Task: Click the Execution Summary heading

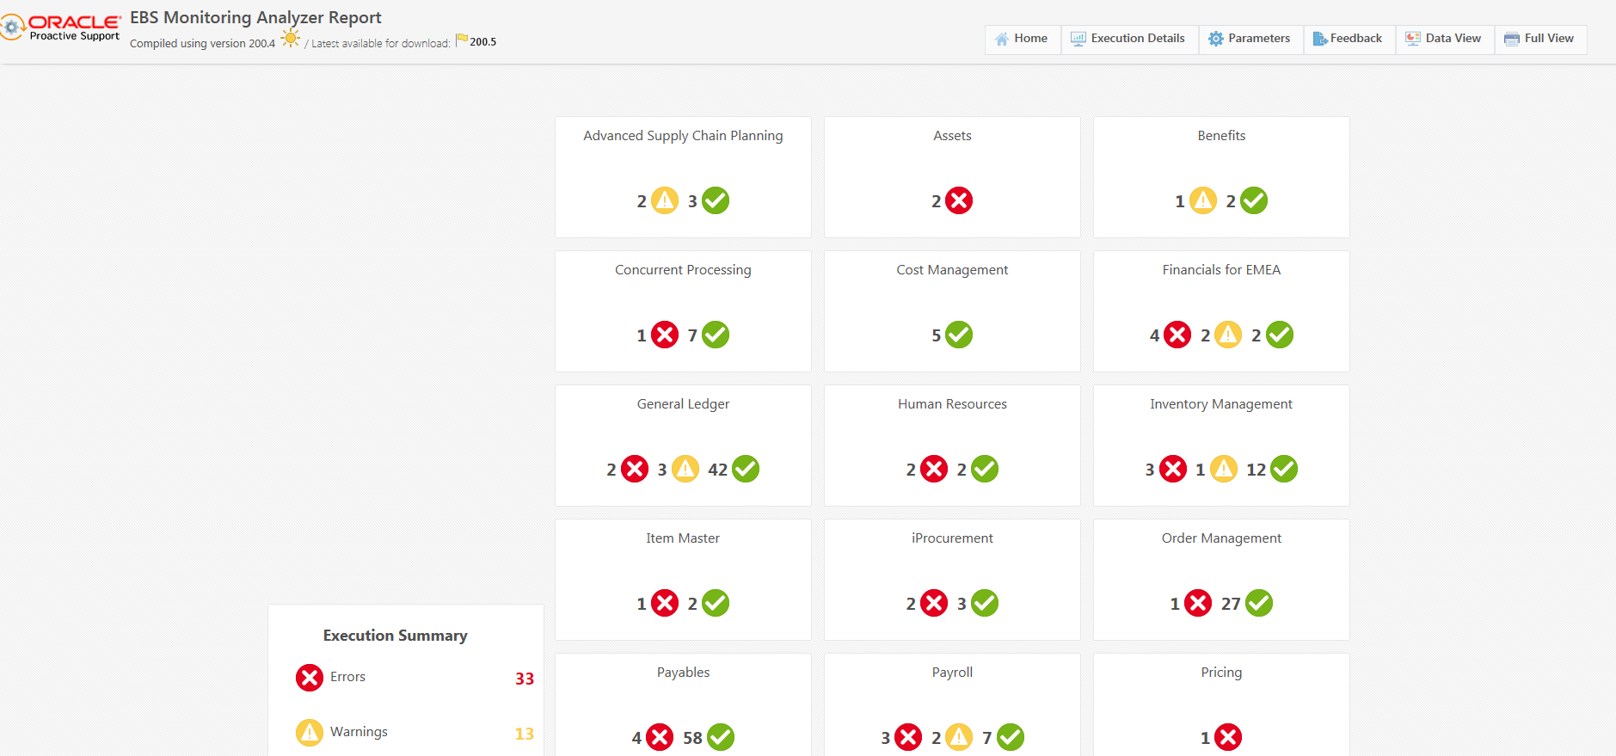Action: pos(396,636)
